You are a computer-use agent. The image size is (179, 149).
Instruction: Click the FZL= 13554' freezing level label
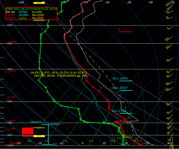[x=119, y=111]
